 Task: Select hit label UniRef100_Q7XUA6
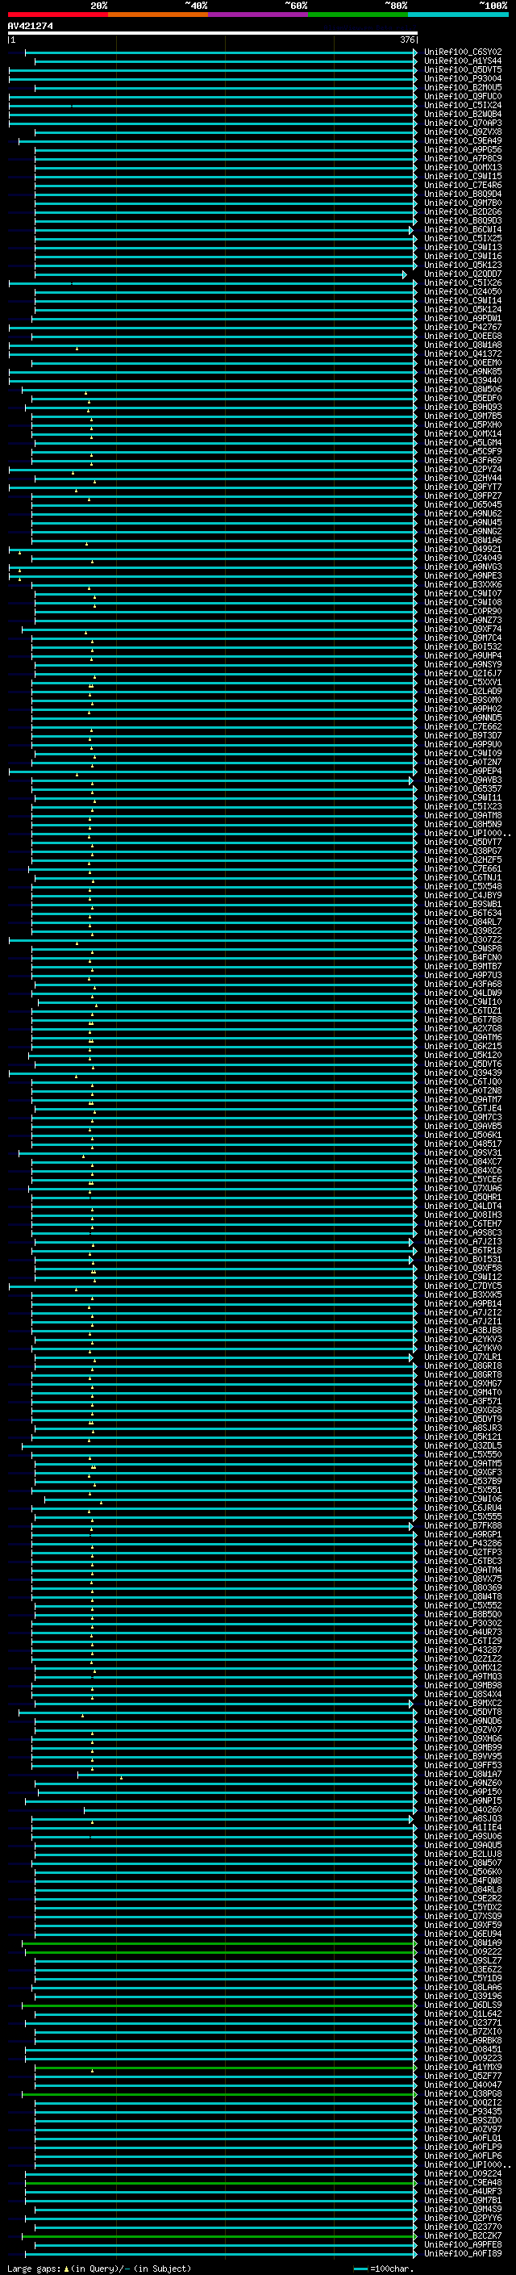click(463, 1189)
